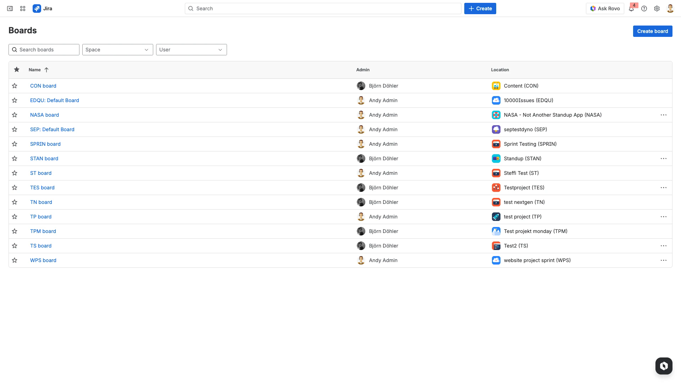Open the Space filter dropdown
Screen dimensions: 681x383
tap(117, 49)
